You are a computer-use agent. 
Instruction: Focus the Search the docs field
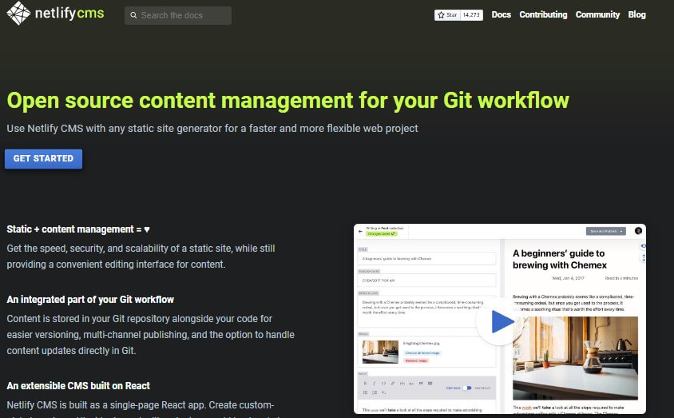point(178,15)
